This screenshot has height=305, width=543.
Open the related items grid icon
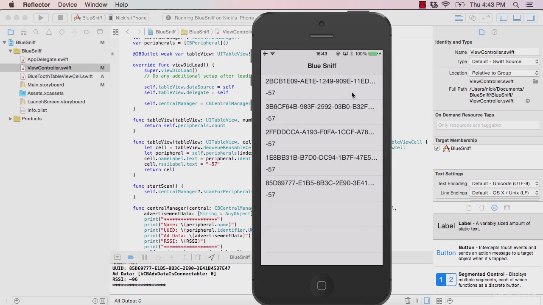115,32
